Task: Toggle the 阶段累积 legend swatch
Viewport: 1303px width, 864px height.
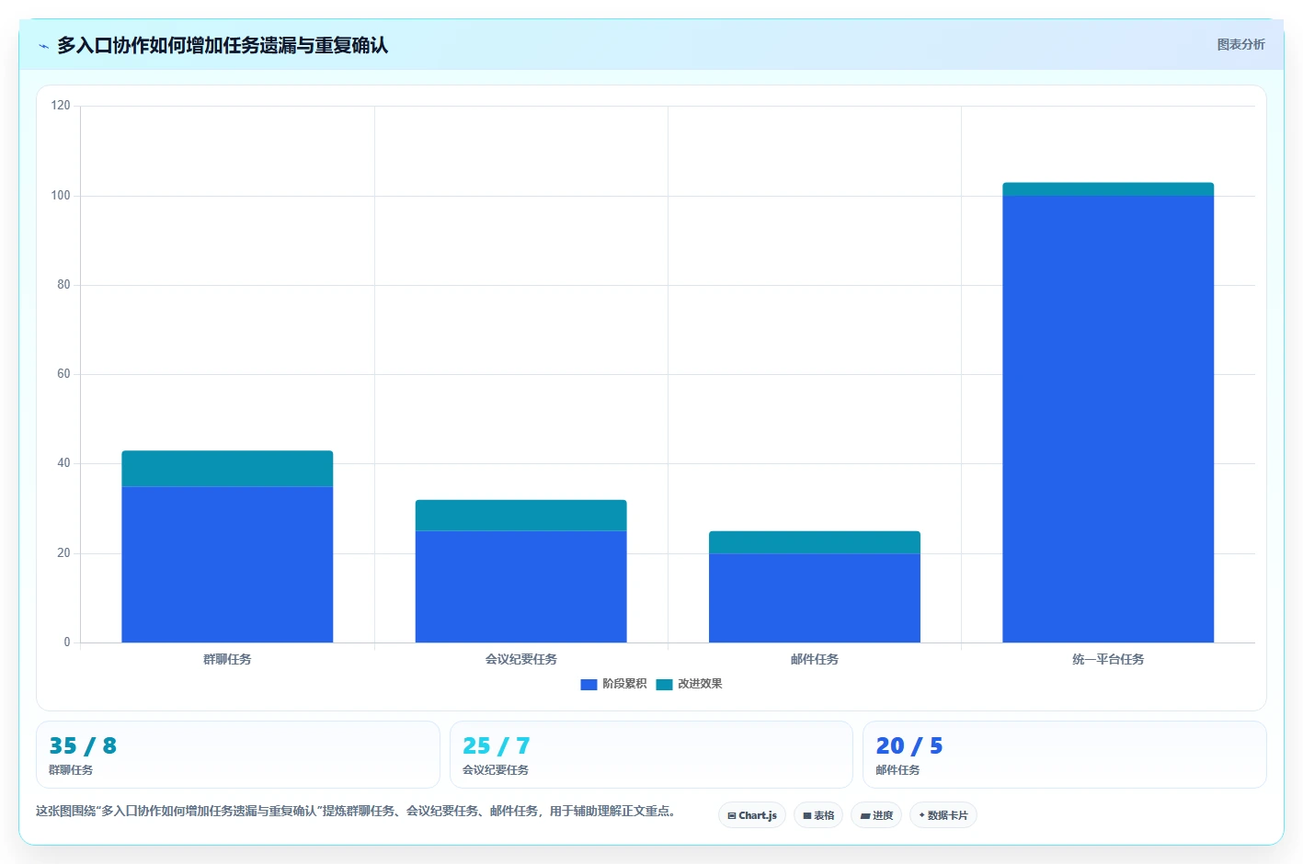Action: (x=589, y=684)
